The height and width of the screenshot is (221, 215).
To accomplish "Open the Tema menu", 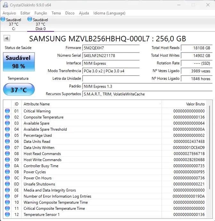I will [56, 13].
